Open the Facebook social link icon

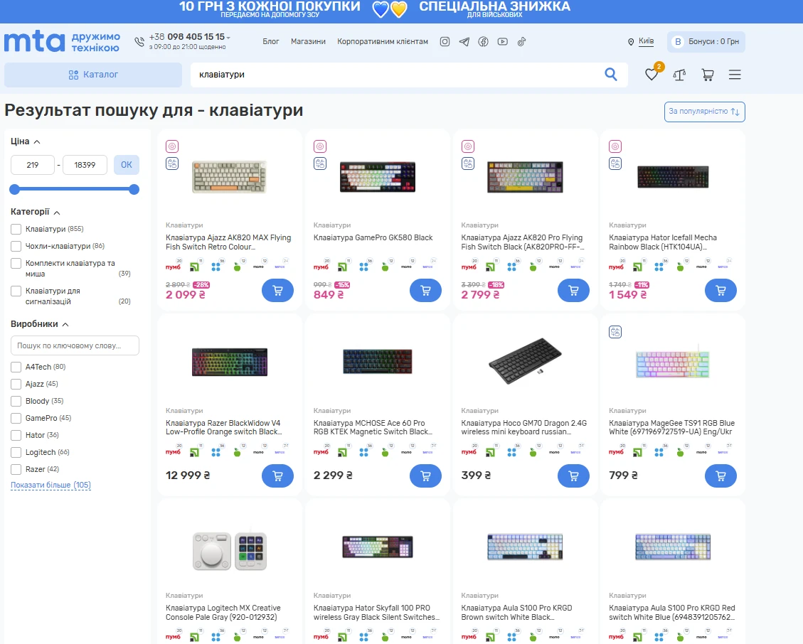[483, 42]
